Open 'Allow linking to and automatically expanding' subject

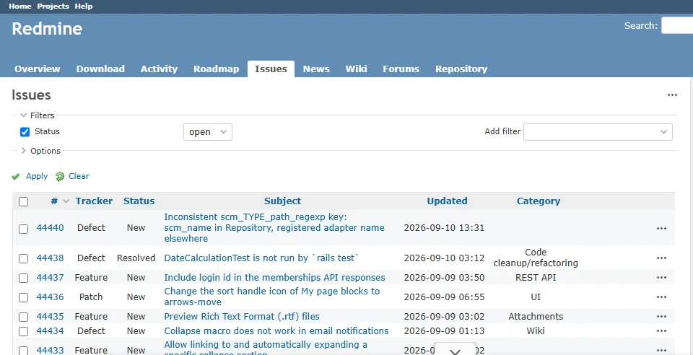coord(266,349)
